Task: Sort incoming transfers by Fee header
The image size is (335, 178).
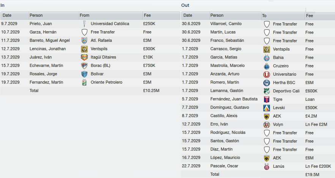Action: (161, 15)
